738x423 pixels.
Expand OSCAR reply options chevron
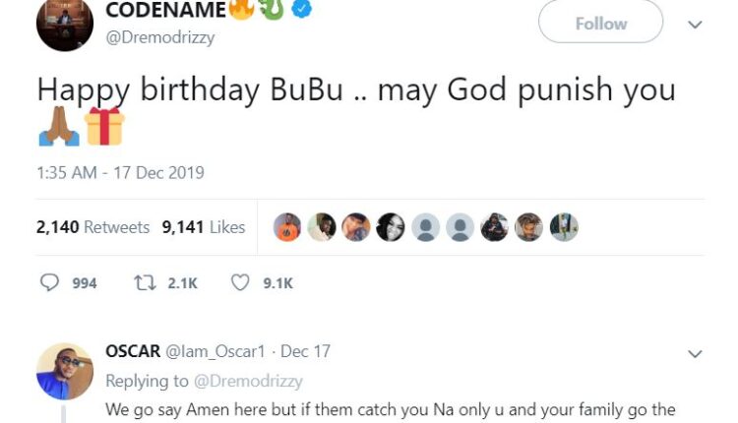[695, 353]
